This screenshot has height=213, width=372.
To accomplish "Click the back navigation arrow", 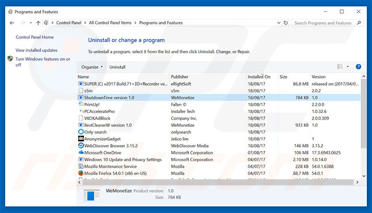I will 11,23.
